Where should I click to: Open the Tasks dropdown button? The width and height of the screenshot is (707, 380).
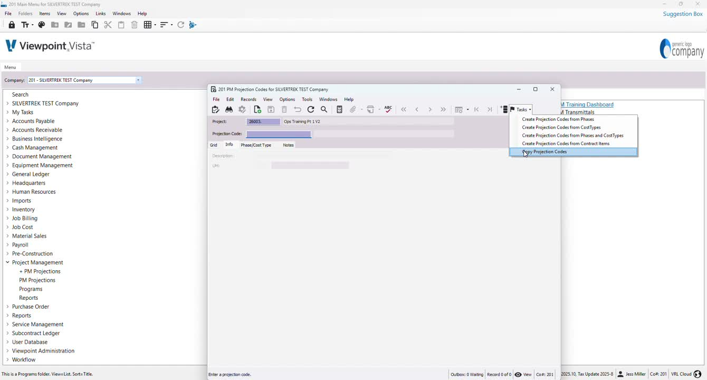pos(521,110)
